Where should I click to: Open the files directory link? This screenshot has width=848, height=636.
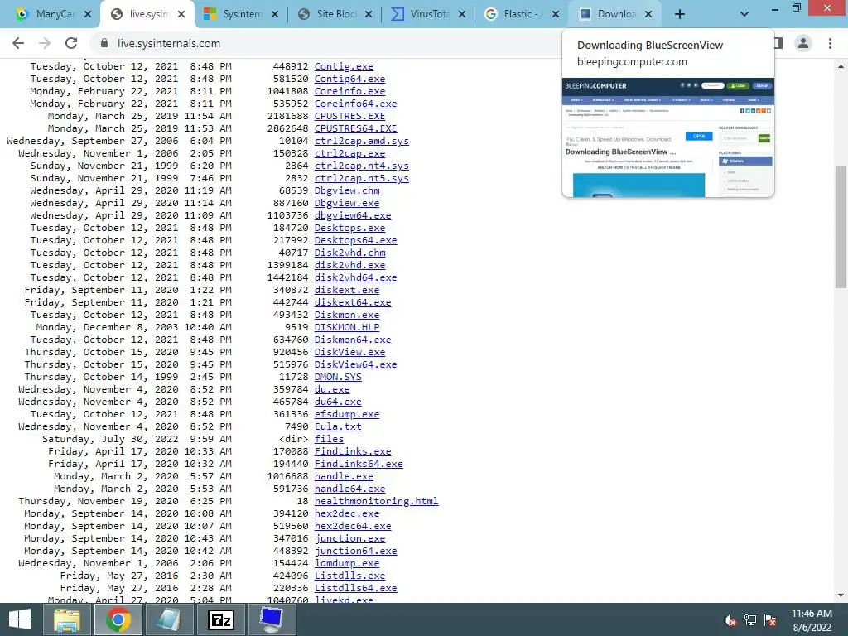coord(330,439)
